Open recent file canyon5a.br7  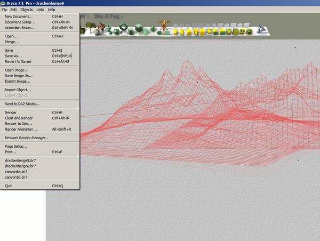(39, 178)
